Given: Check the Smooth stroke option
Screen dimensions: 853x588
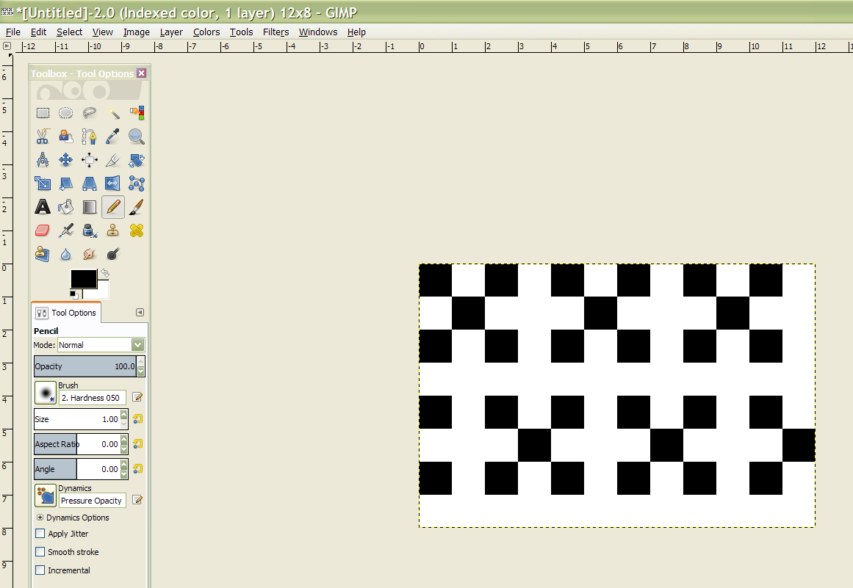Looking at the screenshot, I should click(39, 552).
